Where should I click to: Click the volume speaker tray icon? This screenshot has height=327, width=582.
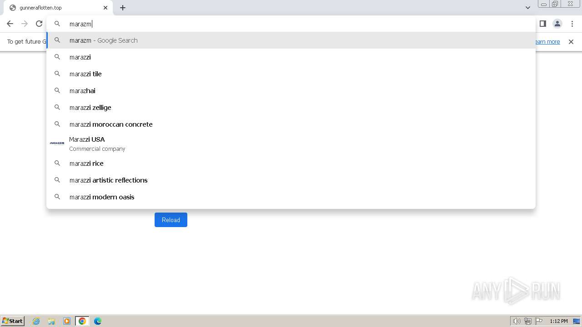(x=517, y=321)
